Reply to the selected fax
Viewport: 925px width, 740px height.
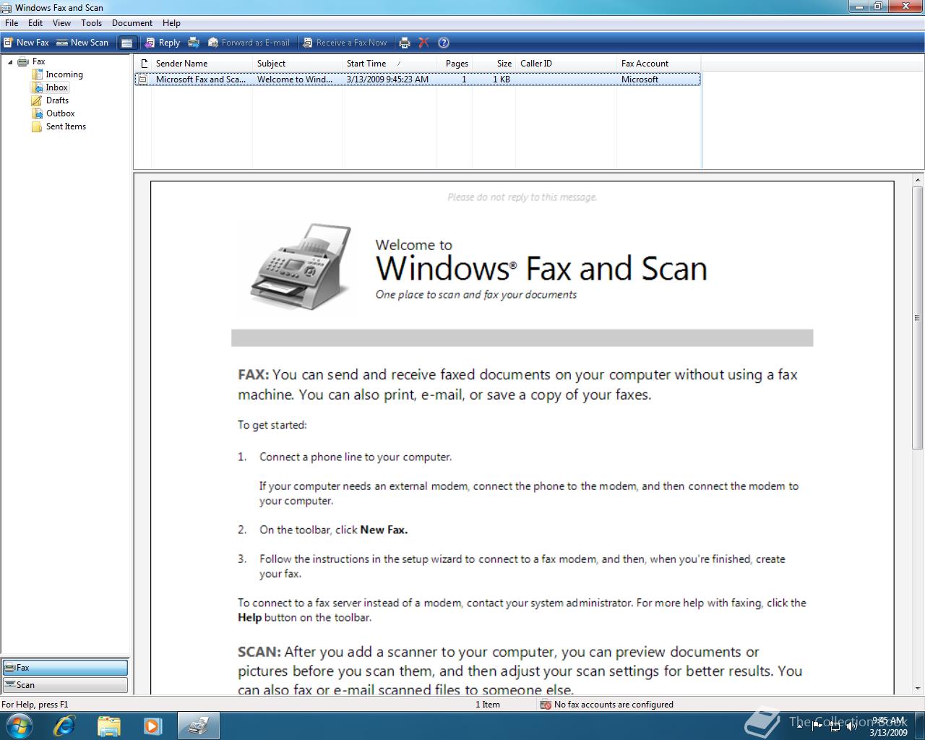pos(162,43)
